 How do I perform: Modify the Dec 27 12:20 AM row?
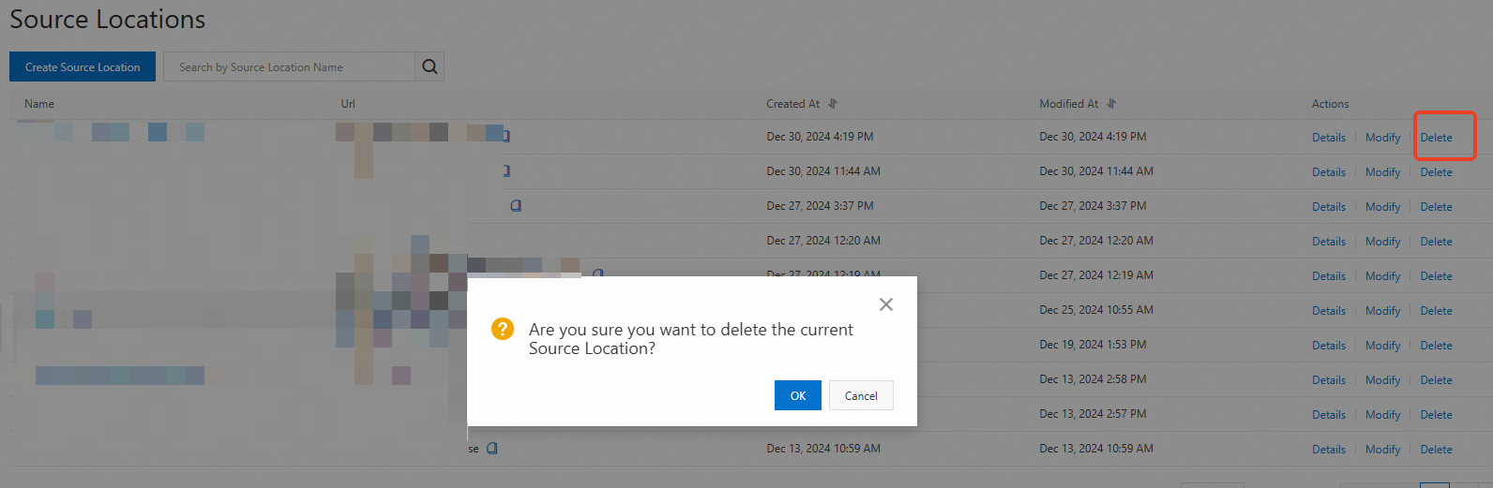pyautogui.click(x=1383, y=242)
